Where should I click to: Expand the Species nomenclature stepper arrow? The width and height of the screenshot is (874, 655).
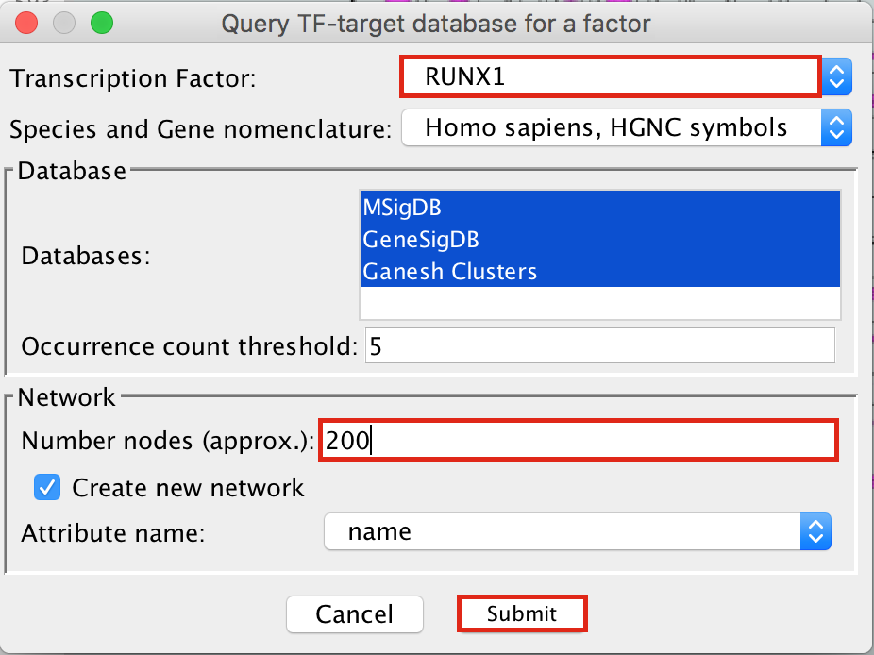point(837,128)
